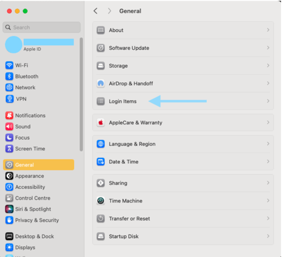Open the Language & Region globe icon
Viewport: 285px width, 257px height.
tap(101, 144)
